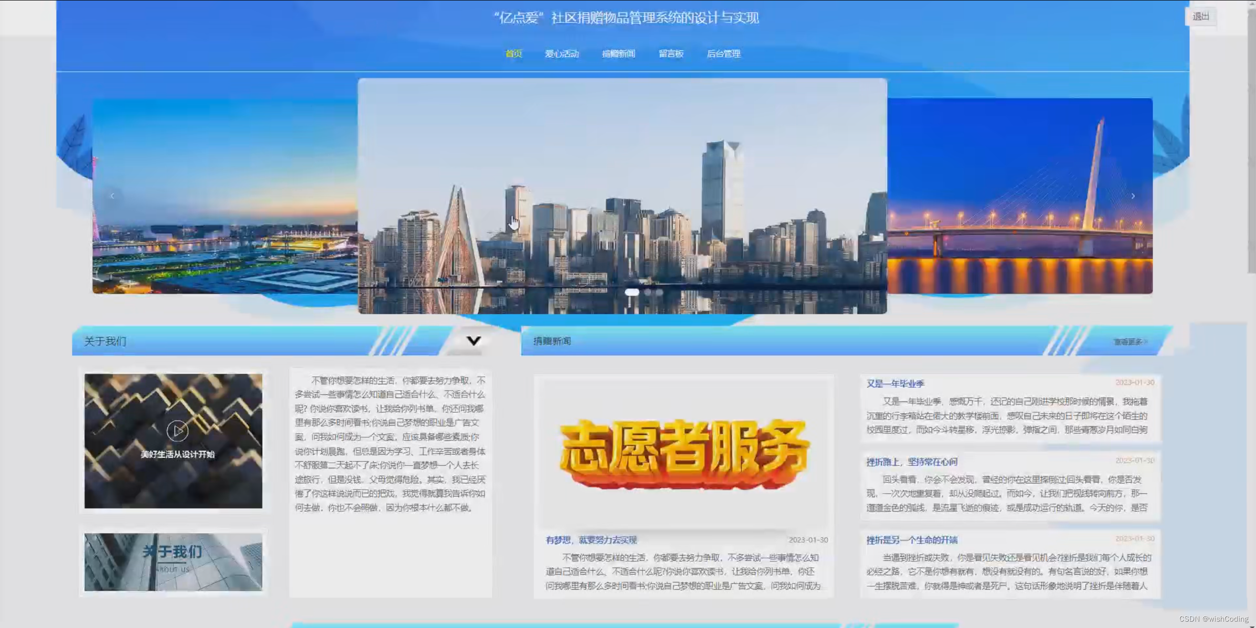Open the 捐赠新闻 nav item
This screenshot has height=628, width=1256.
pyautogui.click(x=619, y=53)
